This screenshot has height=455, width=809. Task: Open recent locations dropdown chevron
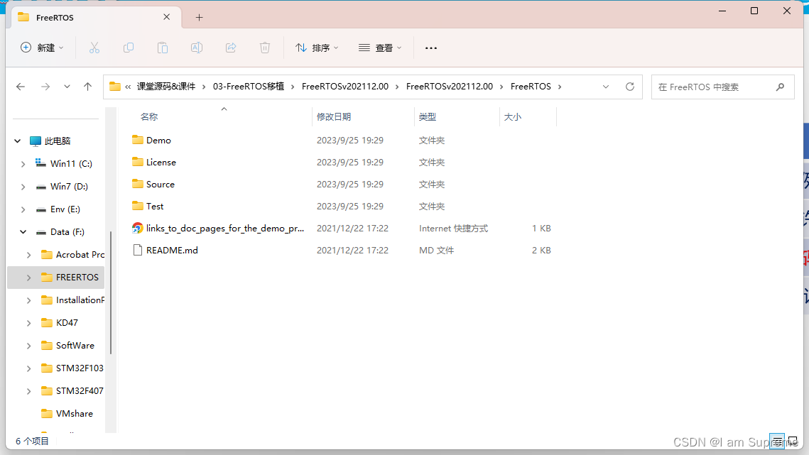(67, 87)
